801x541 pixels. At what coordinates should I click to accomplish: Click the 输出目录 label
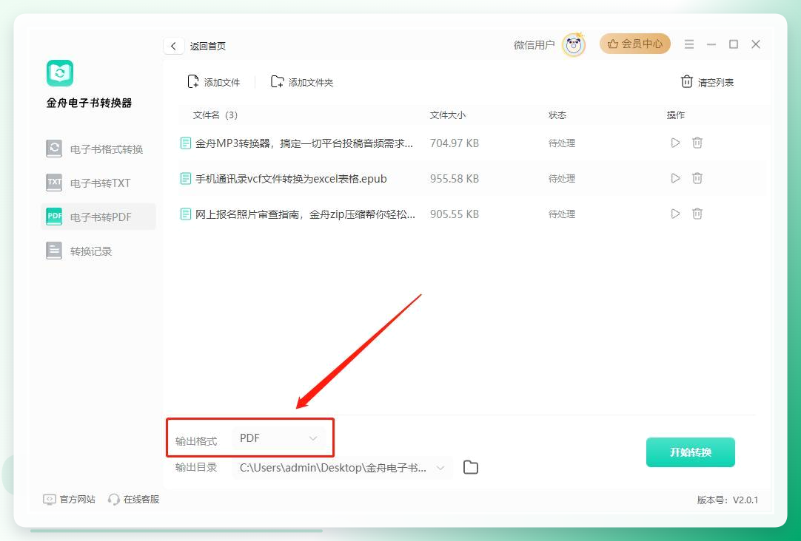[196, 467]
